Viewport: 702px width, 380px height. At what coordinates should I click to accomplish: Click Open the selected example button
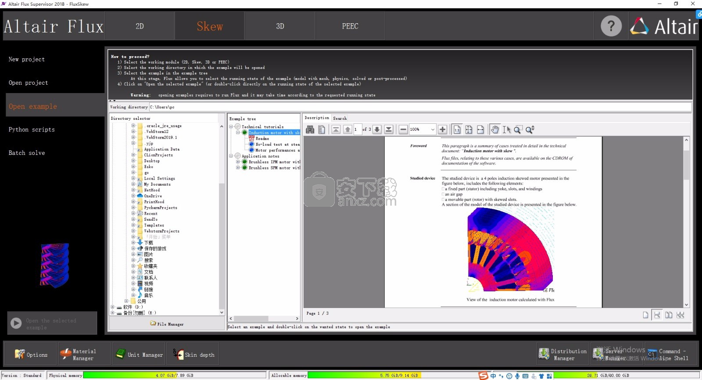pyautogui.click(x=52, y=323)
